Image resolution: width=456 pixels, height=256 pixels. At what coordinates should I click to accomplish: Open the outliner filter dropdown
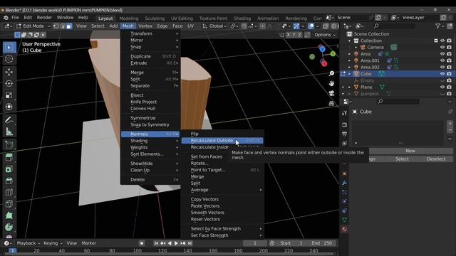click(440, 26)
